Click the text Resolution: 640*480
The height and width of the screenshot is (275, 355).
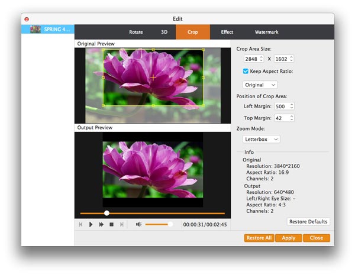click(270, 192)
